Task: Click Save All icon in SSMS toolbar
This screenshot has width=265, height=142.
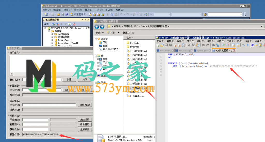Action: [x=67, y=14]
